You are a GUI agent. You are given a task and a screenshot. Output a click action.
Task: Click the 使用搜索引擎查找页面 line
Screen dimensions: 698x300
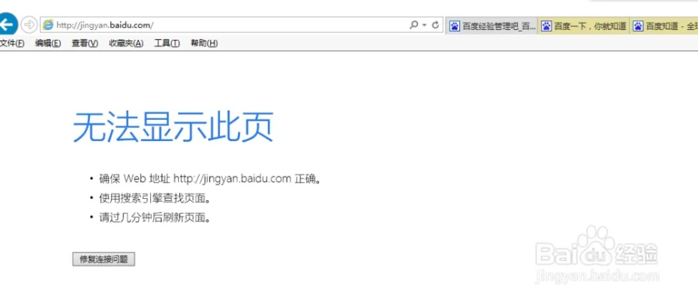tap(155, 199)
